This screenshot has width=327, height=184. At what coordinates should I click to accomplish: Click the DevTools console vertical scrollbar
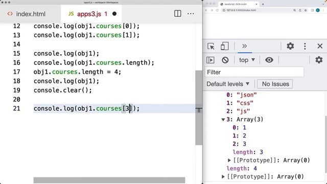click(x=326, y=144)
